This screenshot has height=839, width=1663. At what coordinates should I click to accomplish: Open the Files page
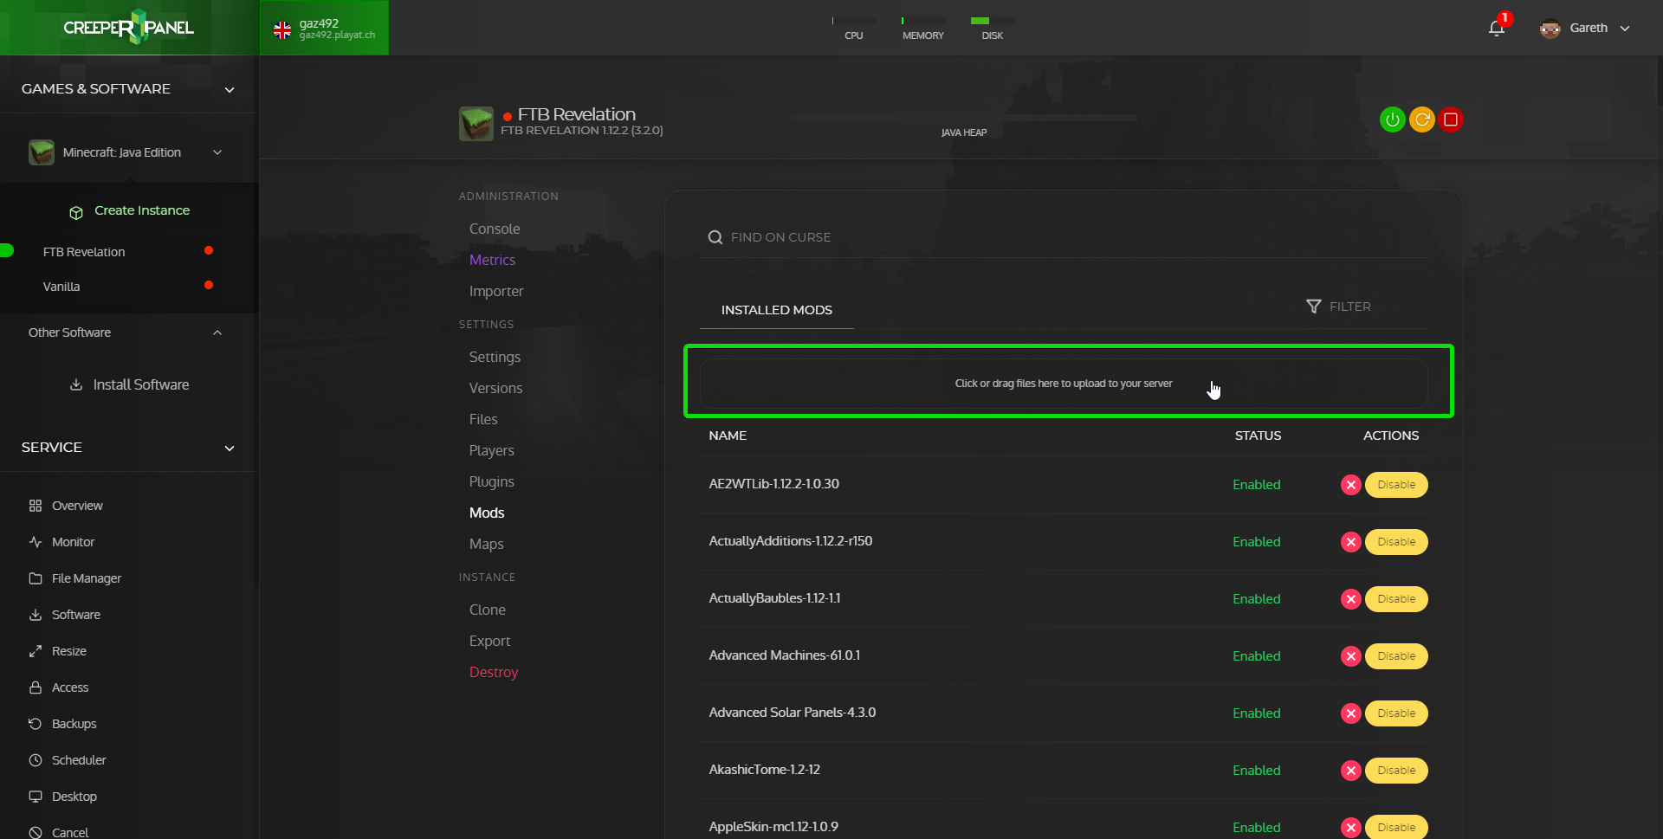(483, 419)
